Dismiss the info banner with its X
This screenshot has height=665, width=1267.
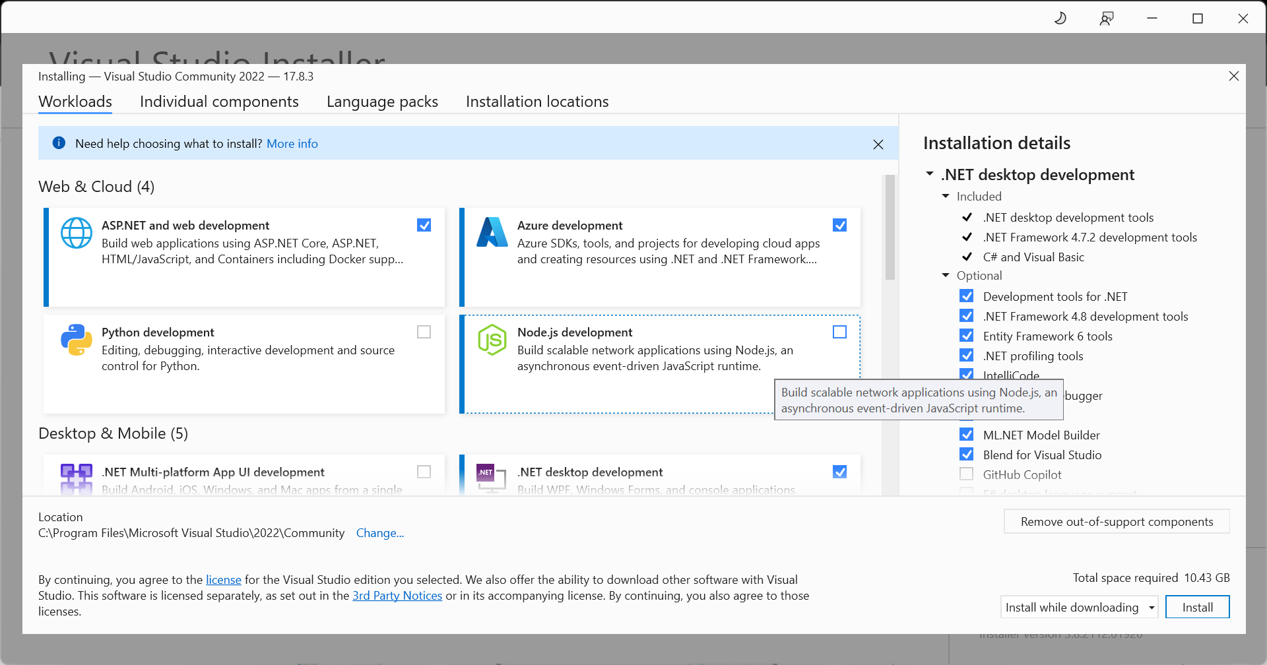pyautogui.click(x=878, y=144)
